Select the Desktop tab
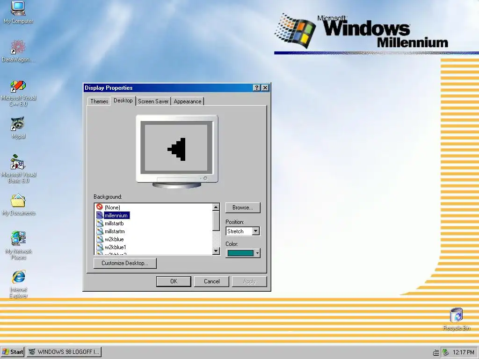Image resolution: width=479 pixels, height=359 pixels. (x=123, y=101)
